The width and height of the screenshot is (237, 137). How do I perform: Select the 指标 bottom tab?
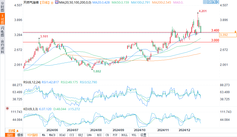(10, 135)
